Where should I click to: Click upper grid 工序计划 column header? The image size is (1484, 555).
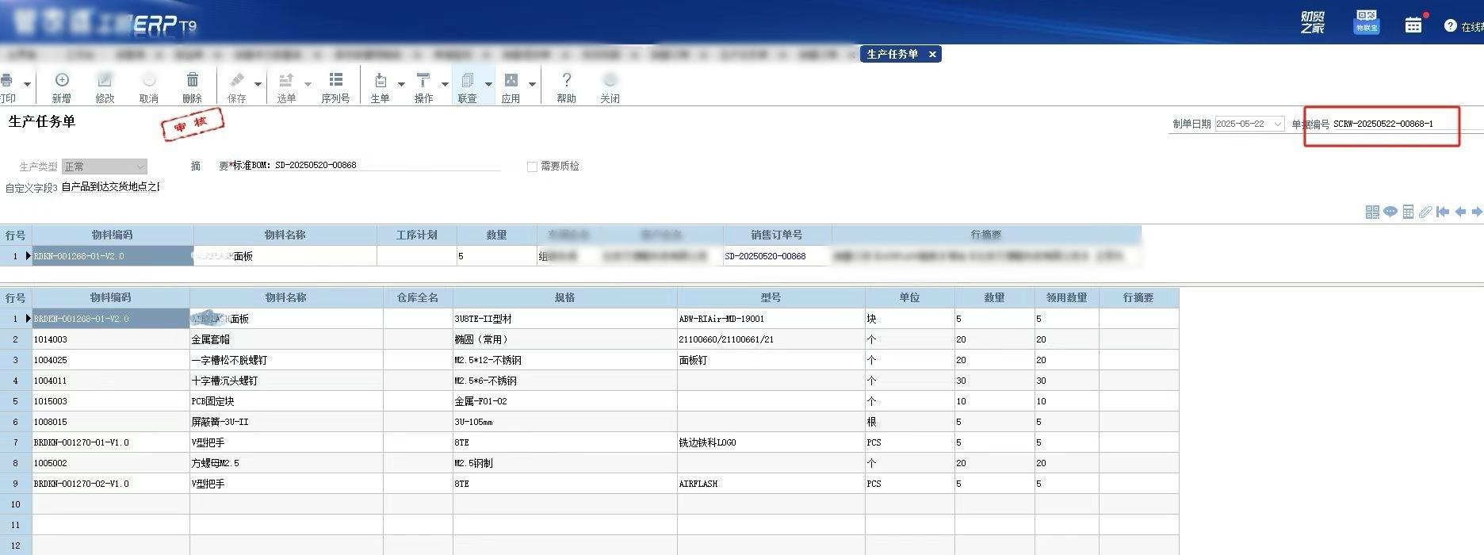pos(417,235)
